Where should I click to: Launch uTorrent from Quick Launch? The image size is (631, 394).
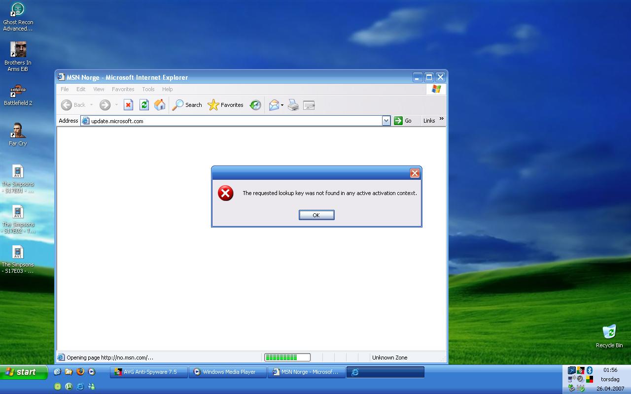[69, 387]
